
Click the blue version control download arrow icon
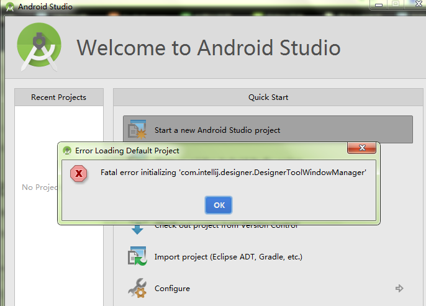pos(137,230)
